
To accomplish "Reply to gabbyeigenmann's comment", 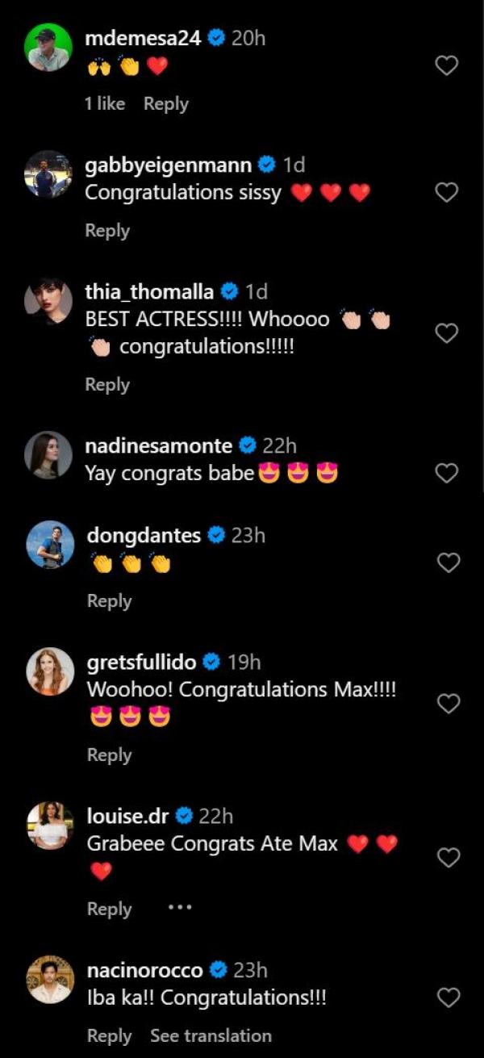I will point(107,231).
